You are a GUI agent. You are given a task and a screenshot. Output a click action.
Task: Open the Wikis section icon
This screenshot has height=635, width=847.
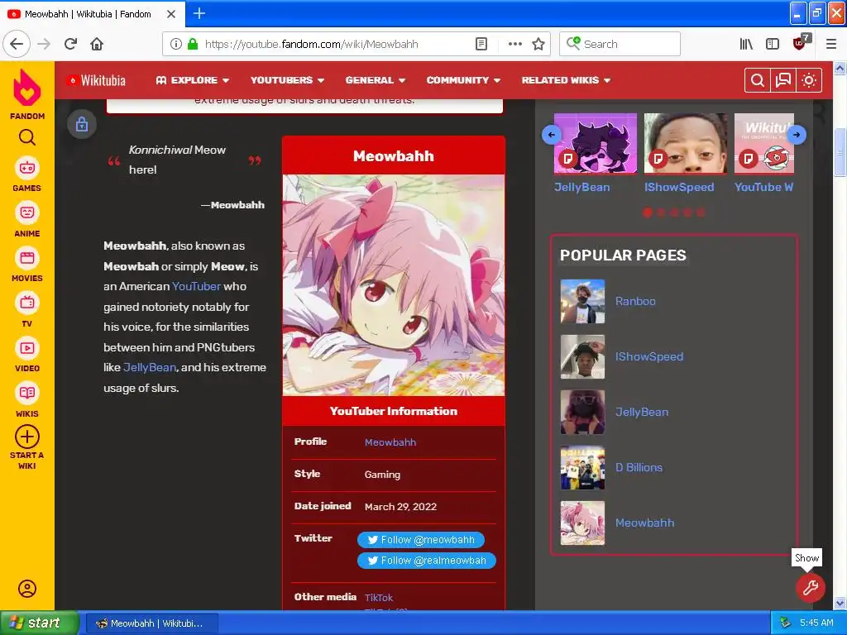coord(27,393)
